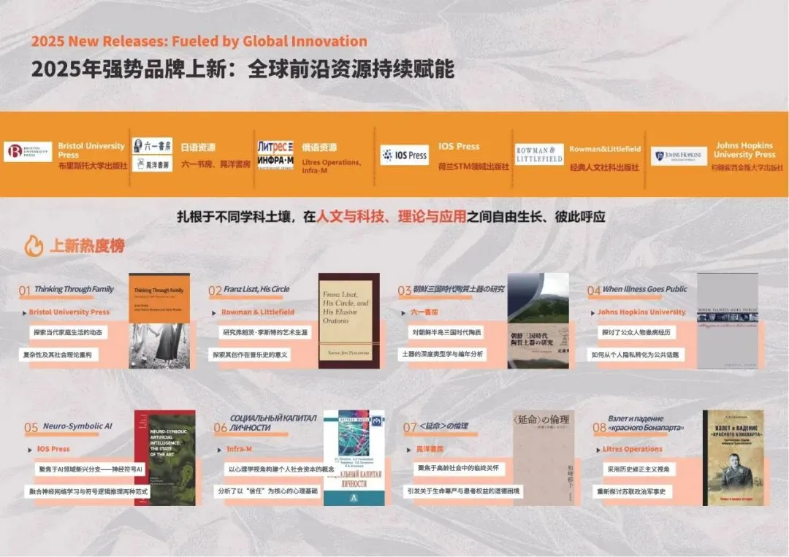Click 'Litres Operations, Infra-M' banner text

(x=331, y=166)
